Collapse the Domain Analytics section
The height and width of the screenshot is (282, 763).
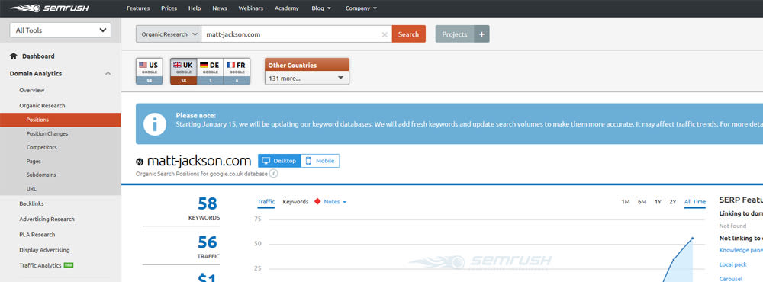tap(108, 73)
